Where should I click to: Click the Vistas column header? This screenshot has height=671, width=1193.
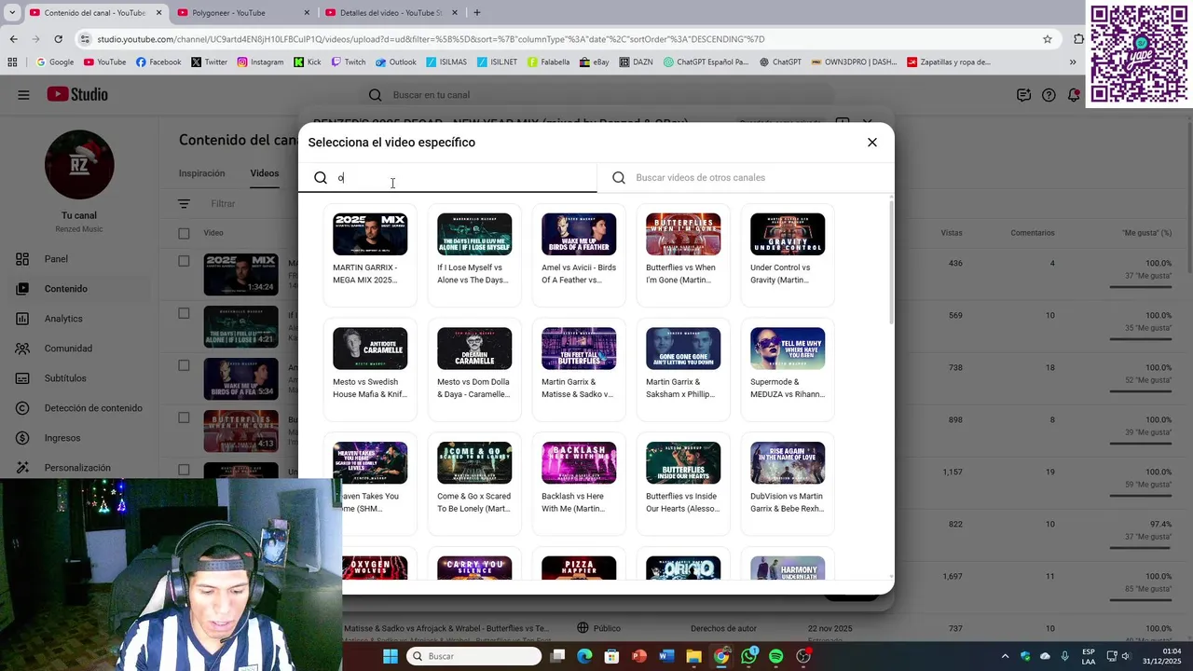(x=952, y=233)
